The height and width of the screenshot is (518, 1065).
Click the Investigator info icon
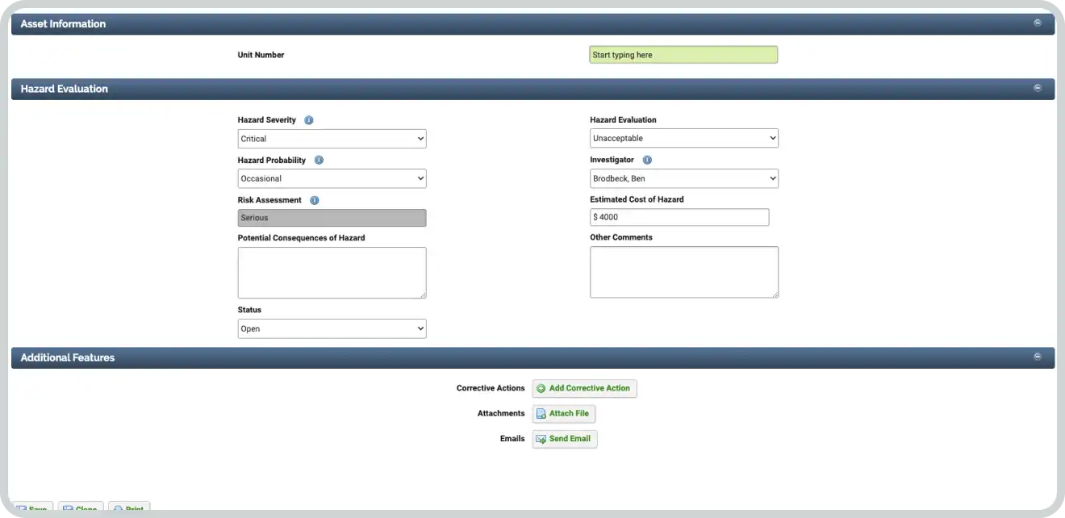647,161
